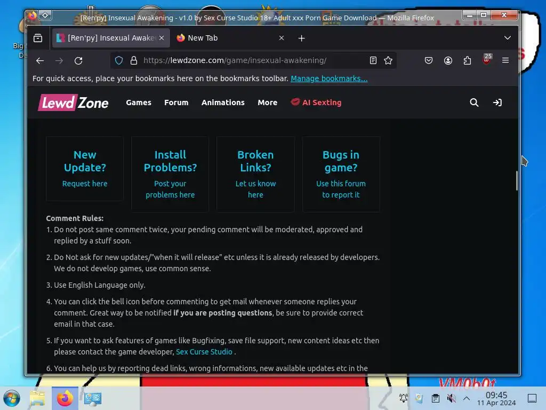Image resolution: width=546 pixels, height=410 pixels.
Task: Toggle the muted speaker tray icon
Action: [x=451, y=398]
